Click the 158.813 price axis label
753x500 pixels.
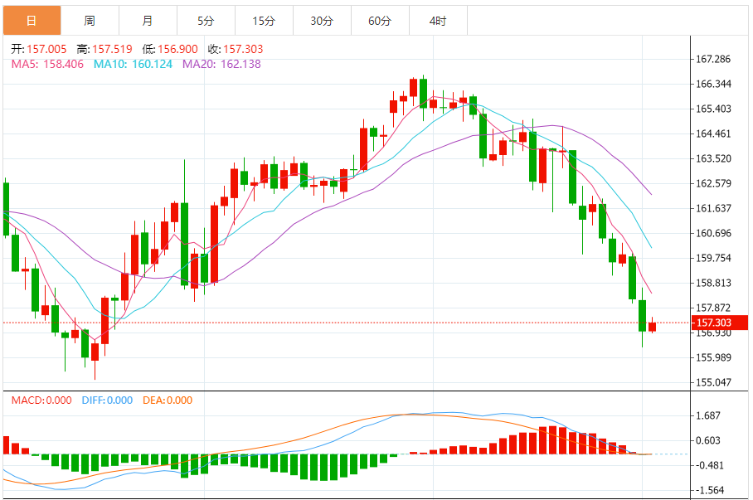tap(714, 283)
